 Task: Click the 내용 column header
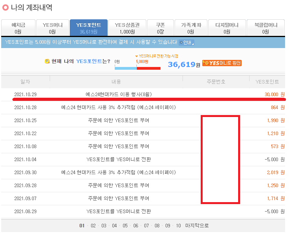[x=116, y=82]
